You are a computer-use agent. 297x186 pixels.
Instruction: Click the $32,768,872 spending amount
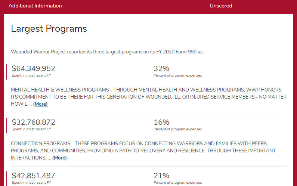(x=33, y=122)
